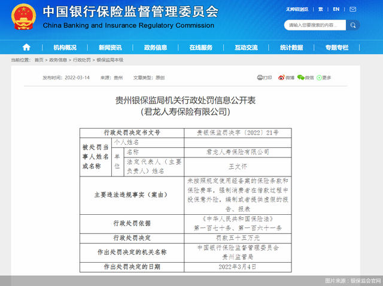Viewport: 383px width, 286px height.
Task: Open the email envelope icon
Action: pos(352,10)
